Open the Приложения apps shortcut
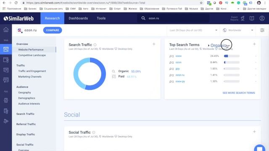This screenshot has height=151, width=269. pos(12,8)
